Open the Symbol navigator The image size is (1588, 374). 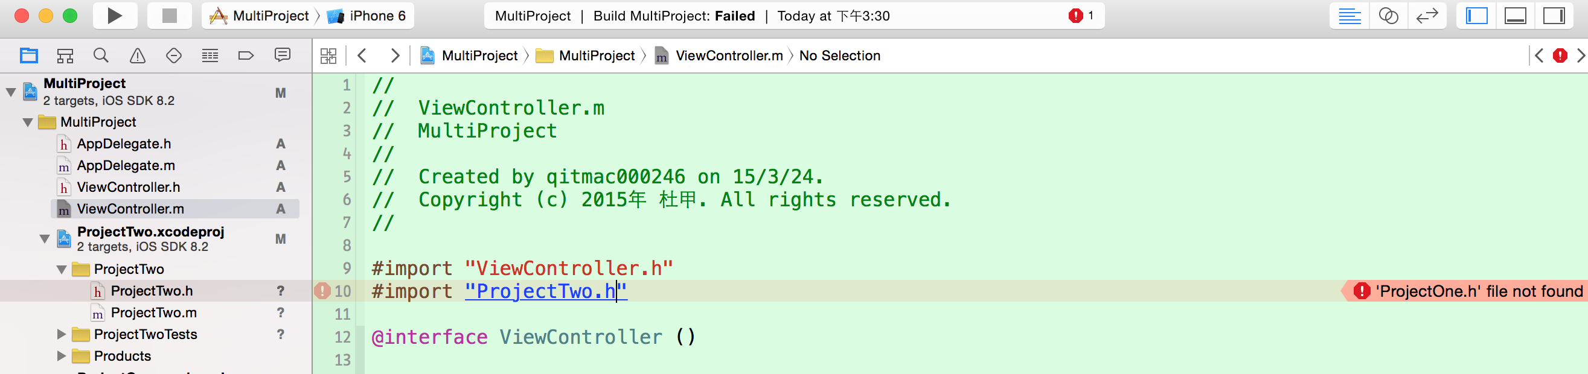[x=65, y=56]
